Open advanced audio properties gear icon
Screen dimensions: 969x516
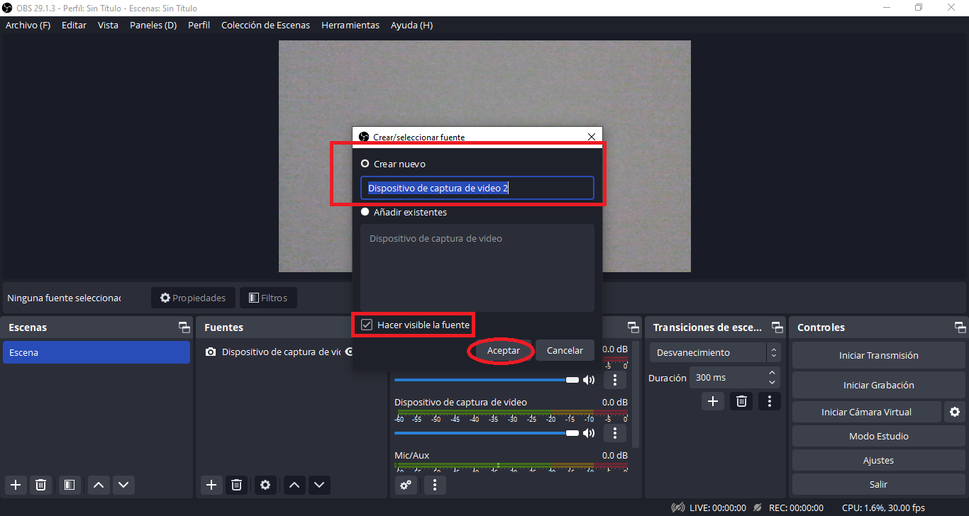[406, 485]
